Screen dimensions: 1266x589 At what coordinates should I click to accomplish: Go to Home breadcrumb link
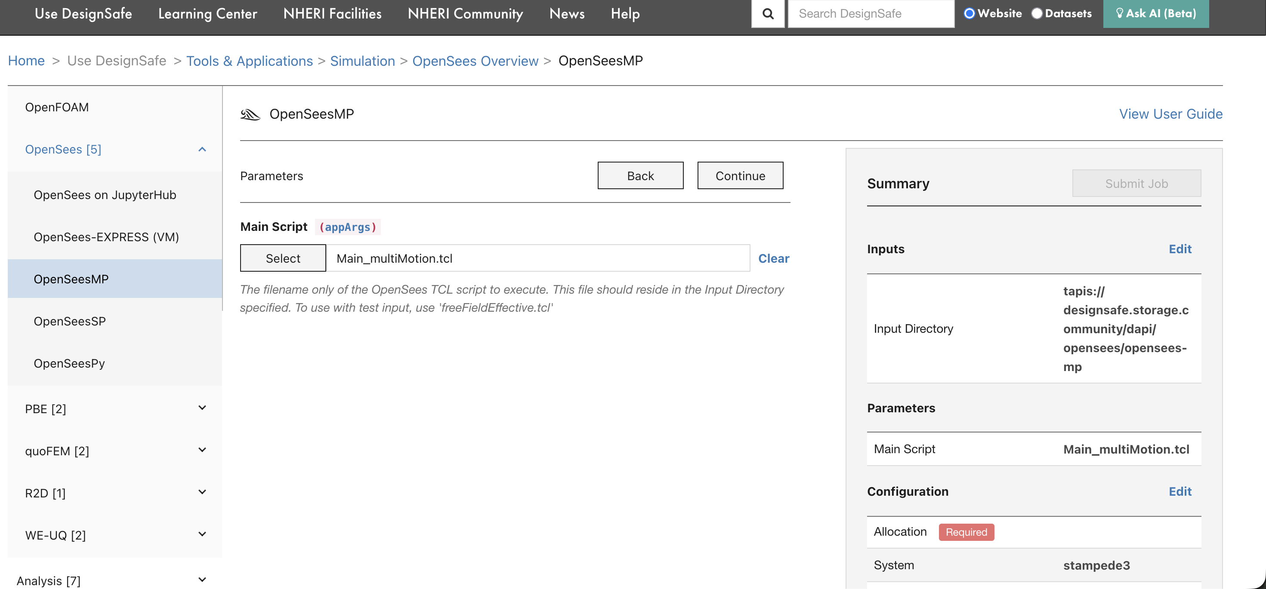[x=26, y=61]
